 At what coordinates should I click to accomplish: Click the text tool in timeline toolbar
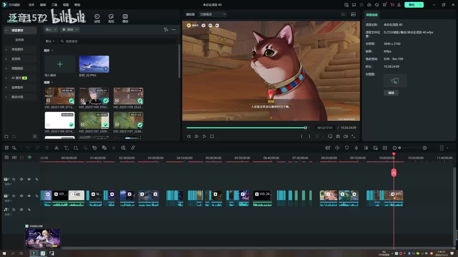point(66,148)
